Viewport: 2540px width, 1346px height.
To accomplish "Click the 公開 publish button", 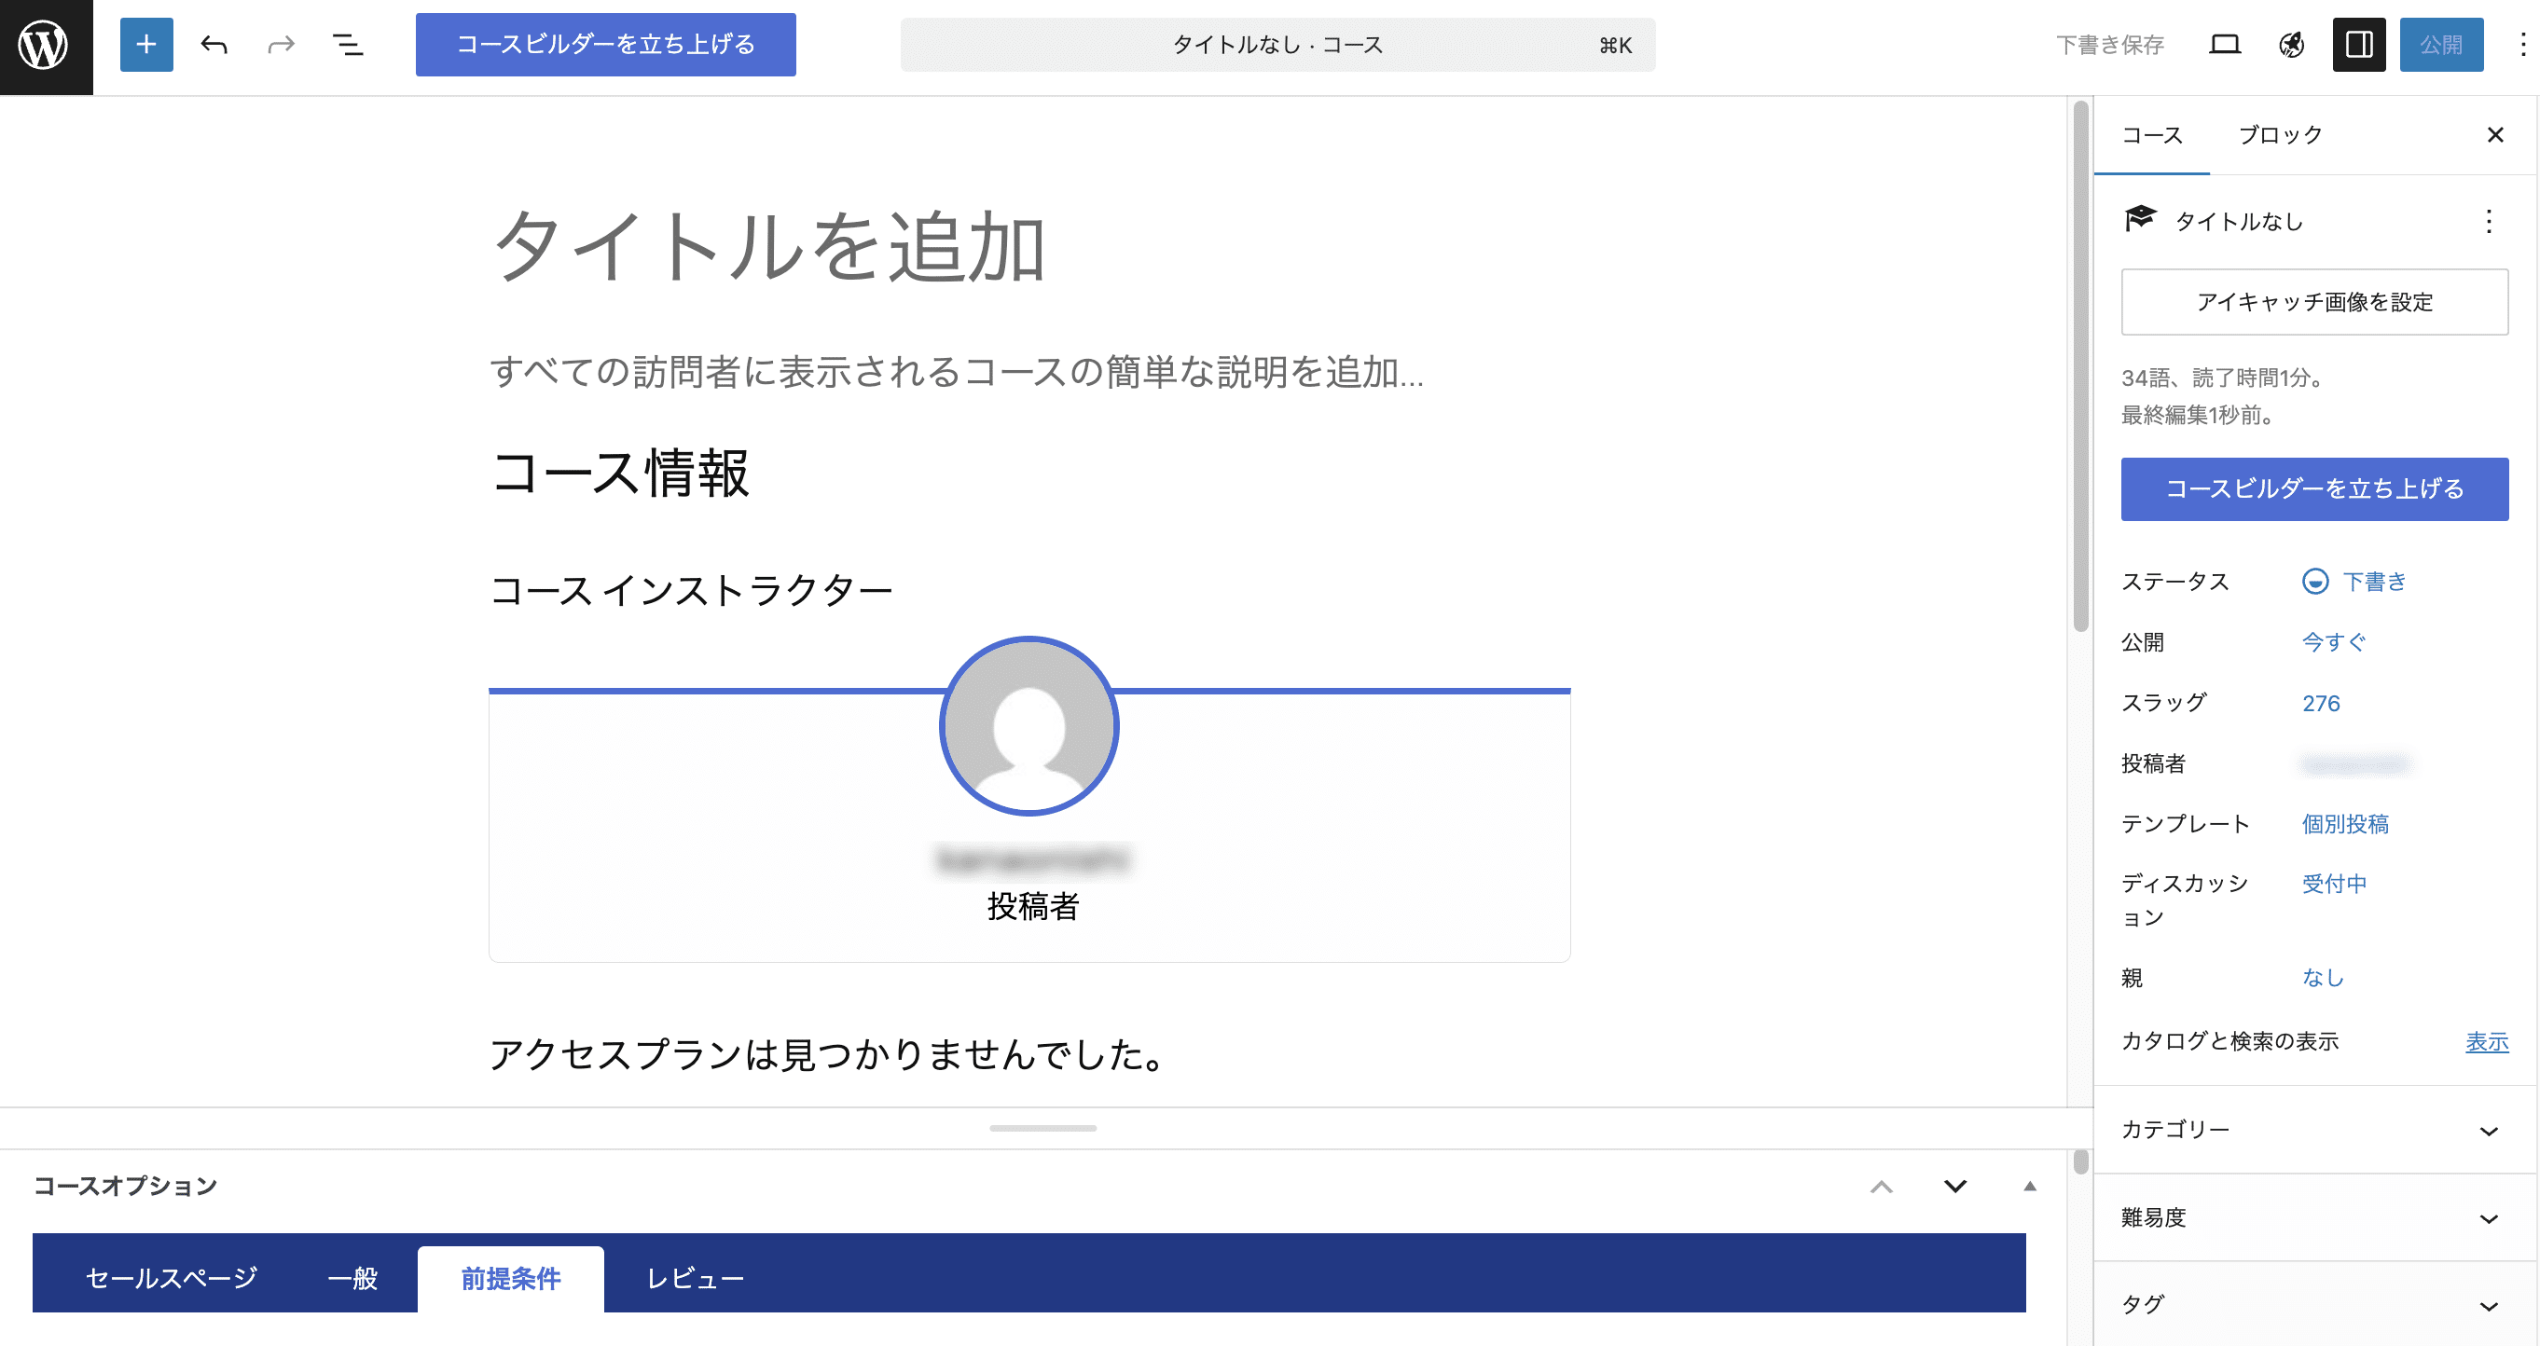I will pyautogui.click(x=2442, y=45).
